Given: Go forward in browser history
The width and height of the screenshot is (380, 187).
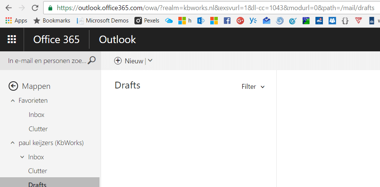Looking at the screenshot, I should [x=22, y=8].
